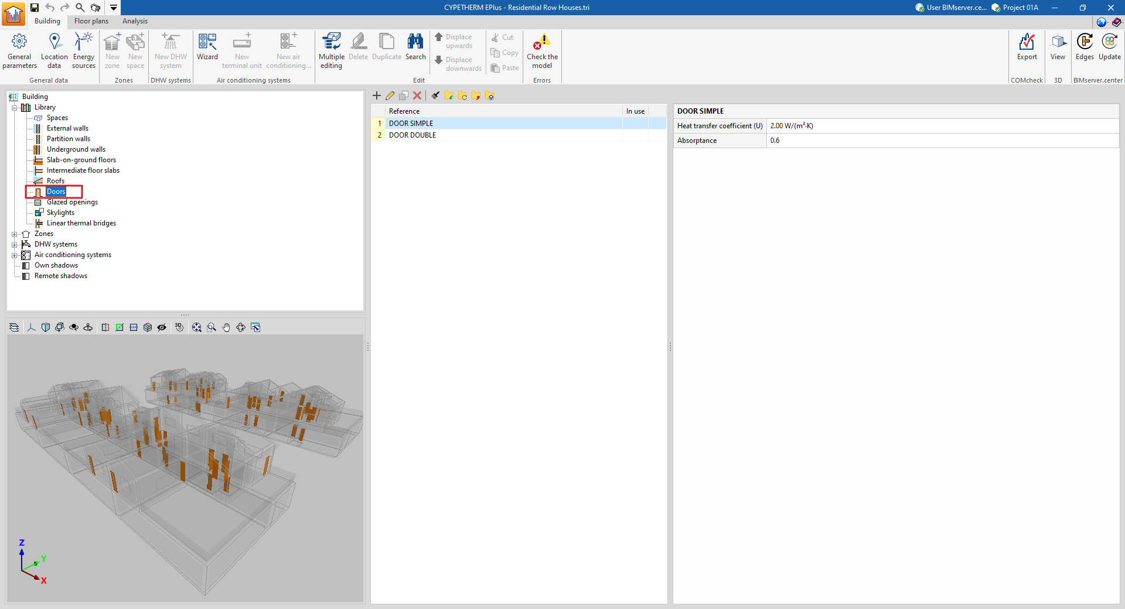Toggle perspective cube view in 3D toolbar
This screenshot has height=609, width=1125.
[46, 327]
